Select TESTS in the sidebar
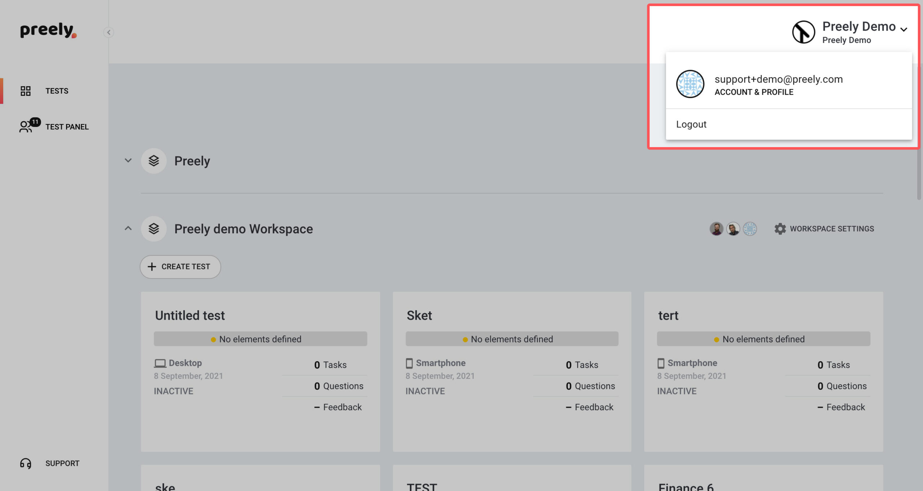 57,91
